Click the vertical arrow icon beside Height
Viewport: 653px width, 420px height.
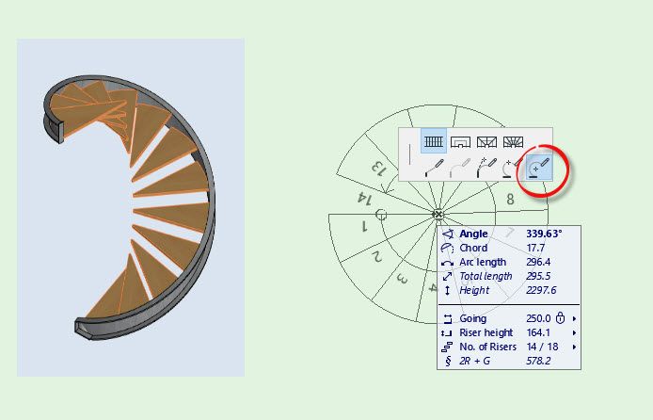(x=447, y=290)
